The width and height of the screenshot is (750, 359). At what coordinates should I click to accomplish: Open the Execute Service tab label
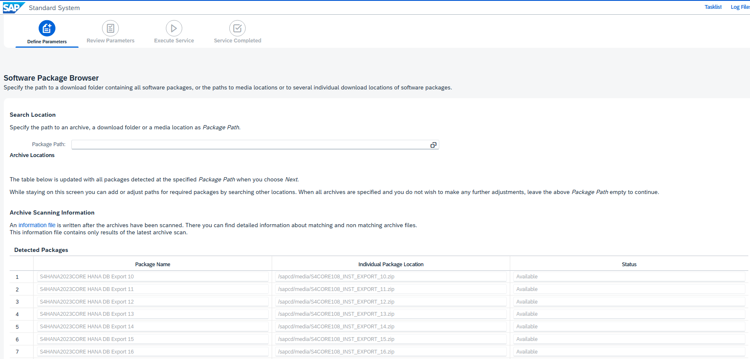tap(174, 41)
